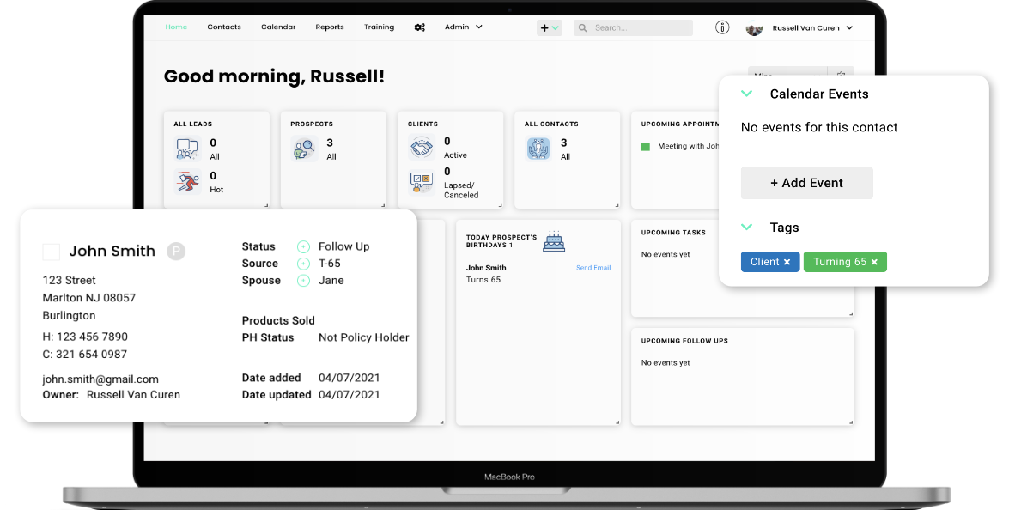Screen dimensions: 1009x510
Task: Click the Prospects magnifier icon
Action: pos(304,149)
